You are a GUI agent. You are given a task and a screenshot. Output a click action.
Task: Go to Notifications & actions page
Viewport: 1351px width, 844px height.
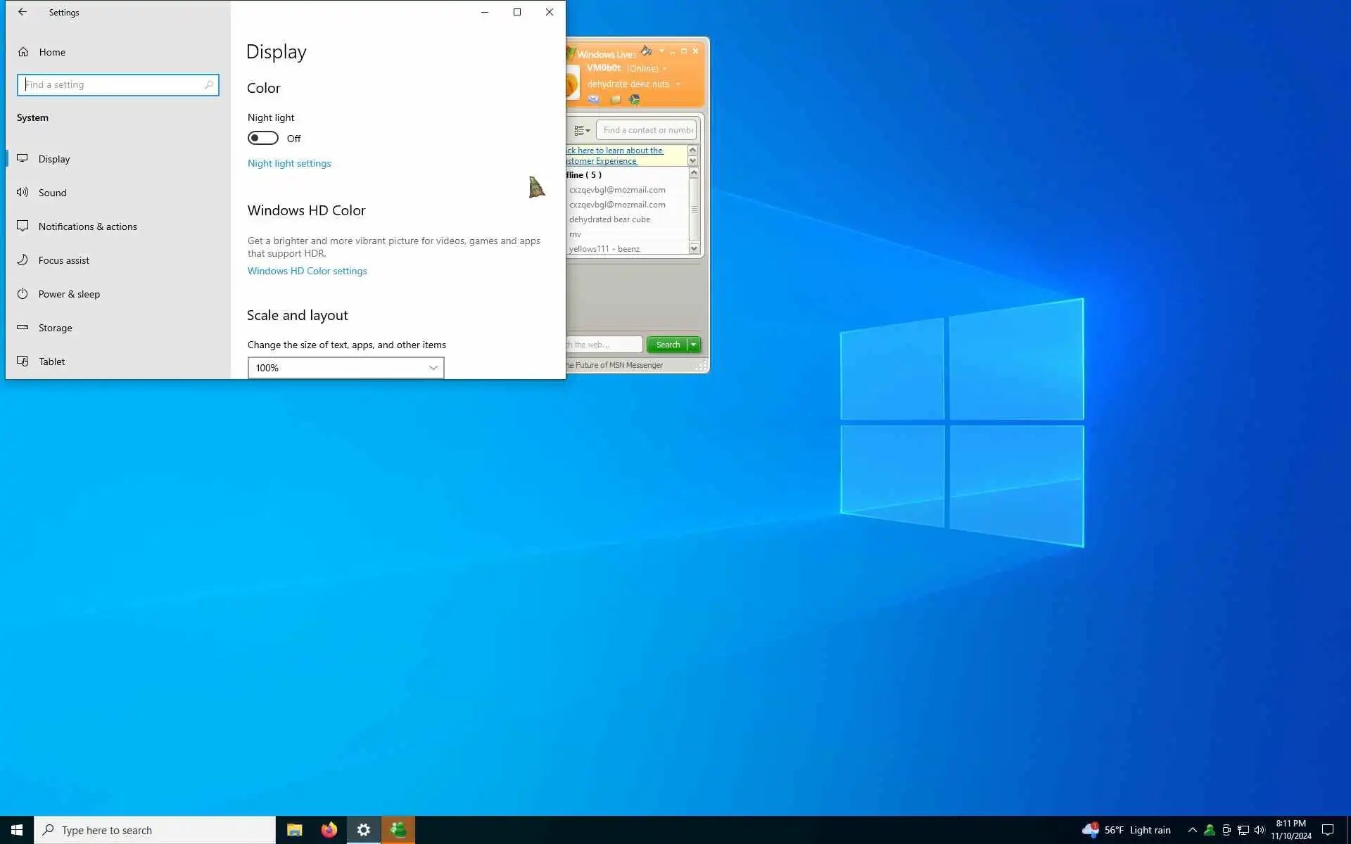pos(87,226)
